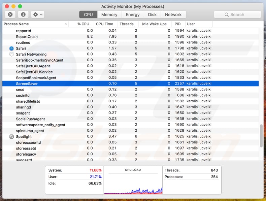Click the Quit Process (X) toolbar button
Screen dimensions: 266x201
click(x=10, y=14)
